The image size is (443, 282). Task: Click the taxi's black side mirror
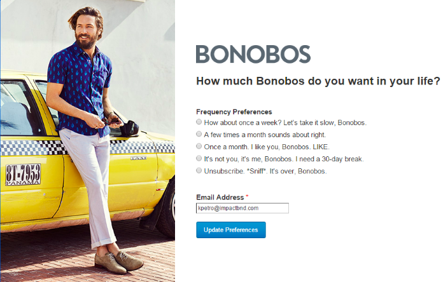(130, 128)
